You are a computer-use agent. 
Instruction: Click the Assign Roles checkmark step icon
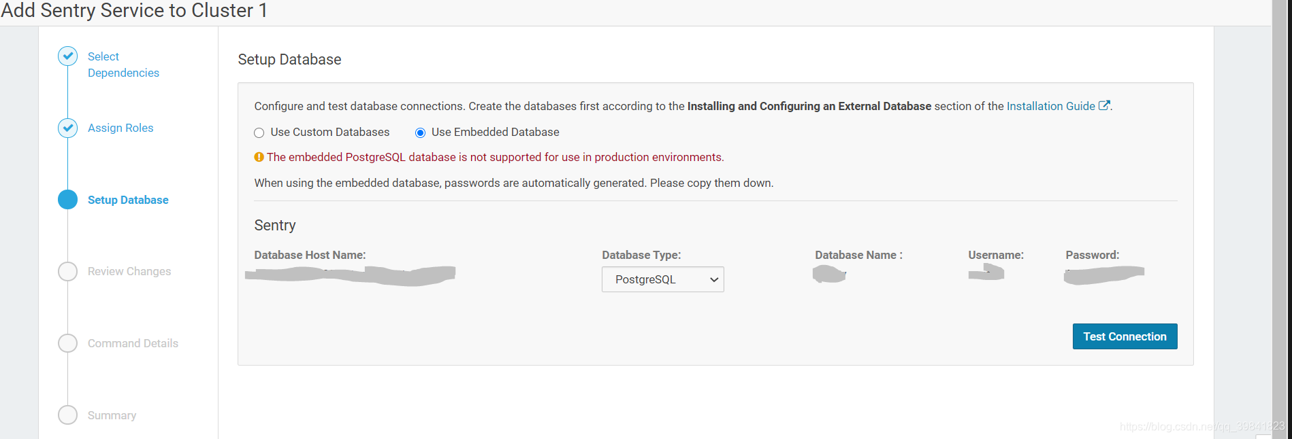coord(67,128)
